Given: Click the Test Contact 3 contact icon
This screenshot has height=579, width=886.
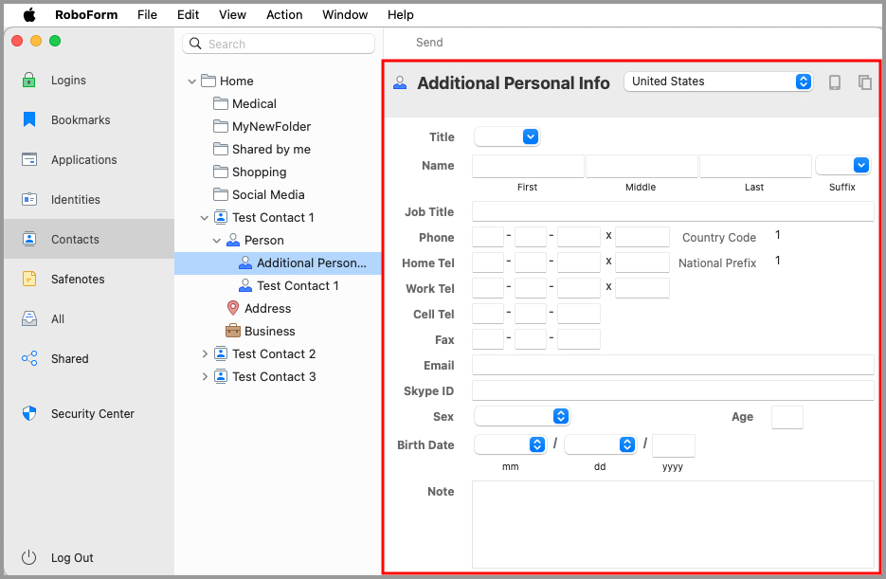Looking at the screenshot, I should coord(221,376).
